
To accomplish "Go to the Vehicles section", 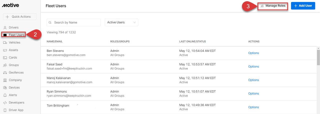I will 14,42.
